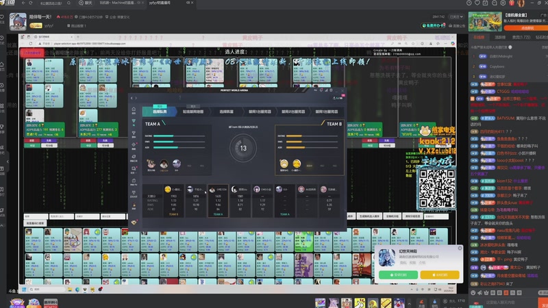Open ranked viewer Copyboro

(497, 66)
